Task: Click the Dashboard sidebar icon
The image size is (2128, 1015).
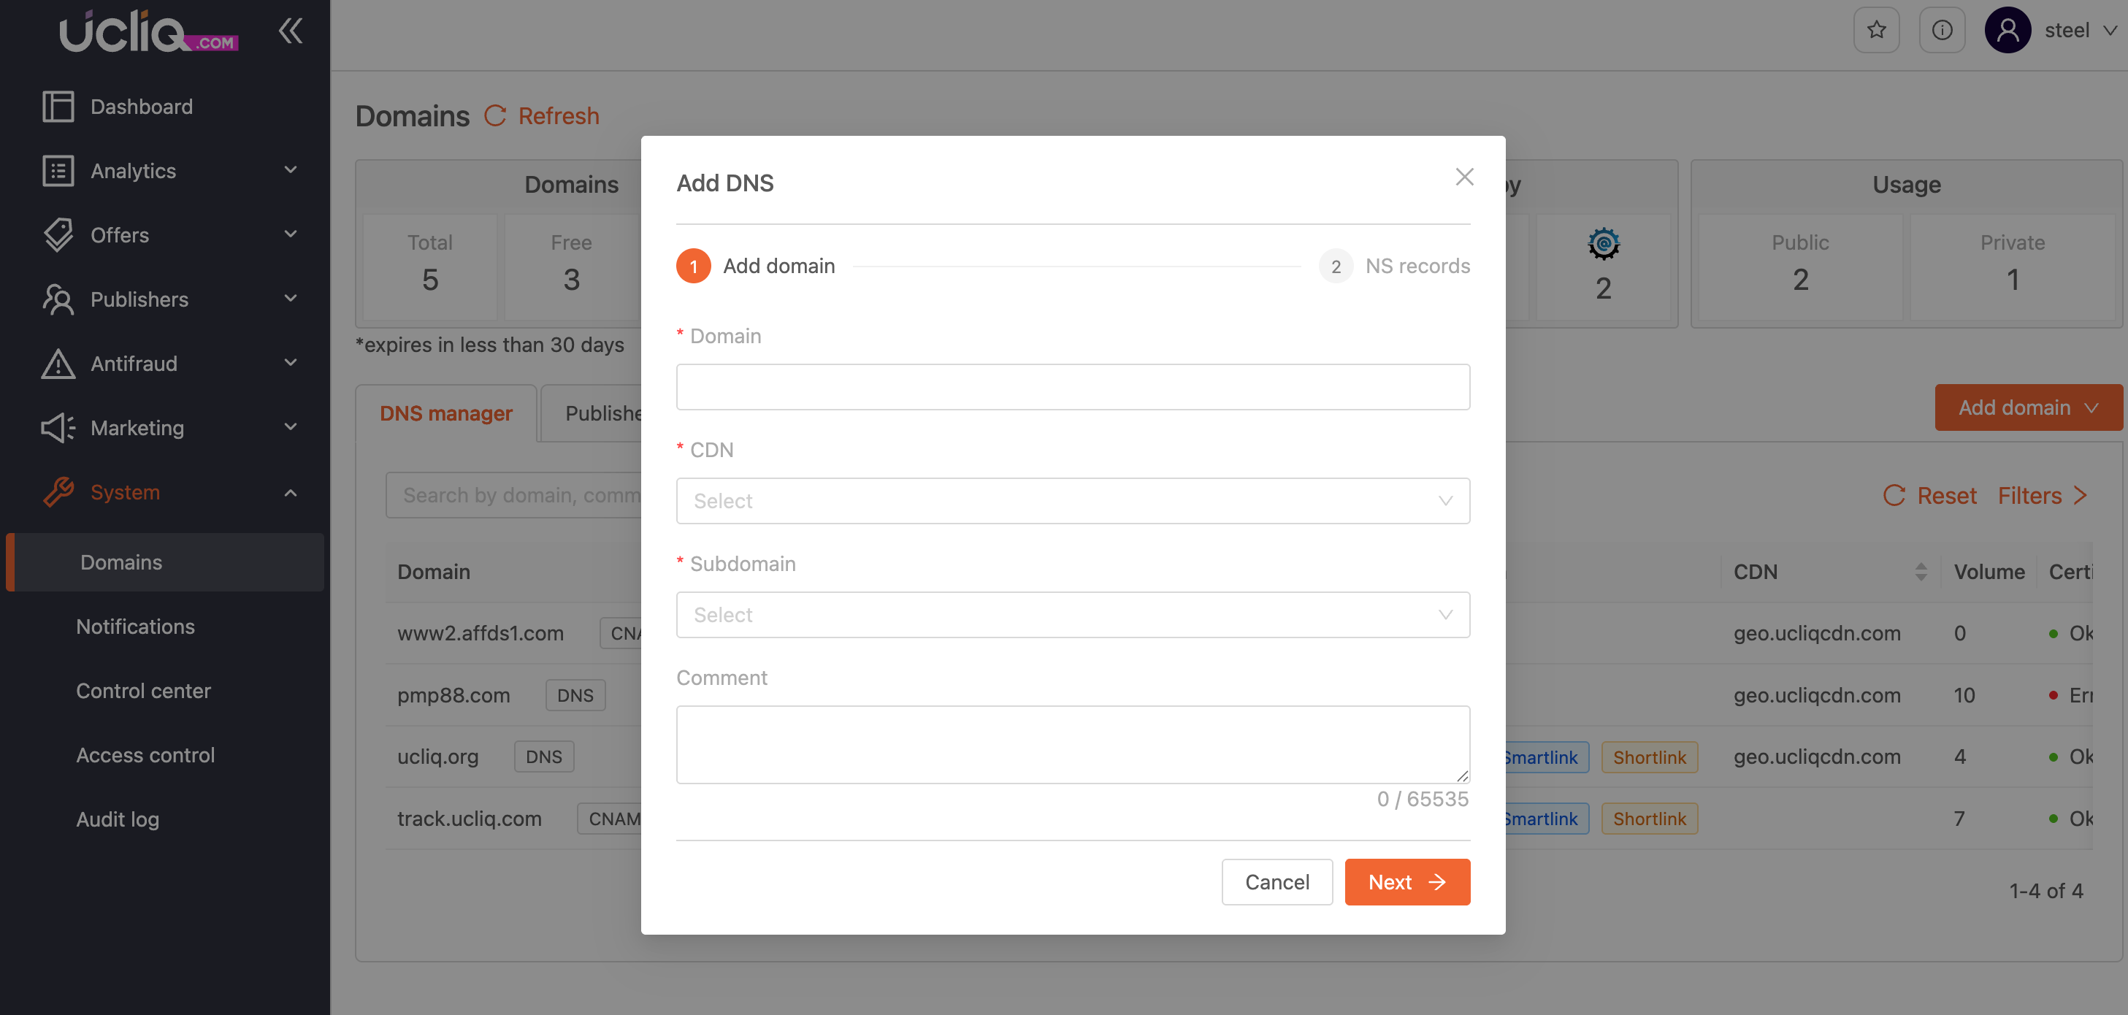Action: (x=58, y=107)
